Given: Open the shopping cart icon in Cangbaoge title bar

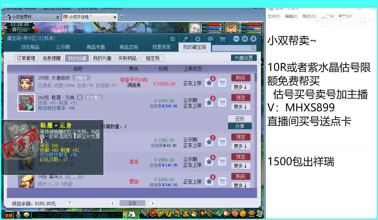Looking at the screenshot, I should tap(223, 38).
